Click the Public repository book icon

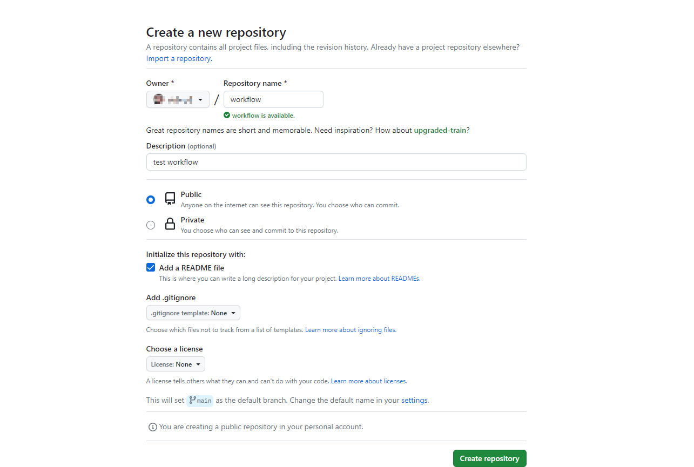coord(170,199)
